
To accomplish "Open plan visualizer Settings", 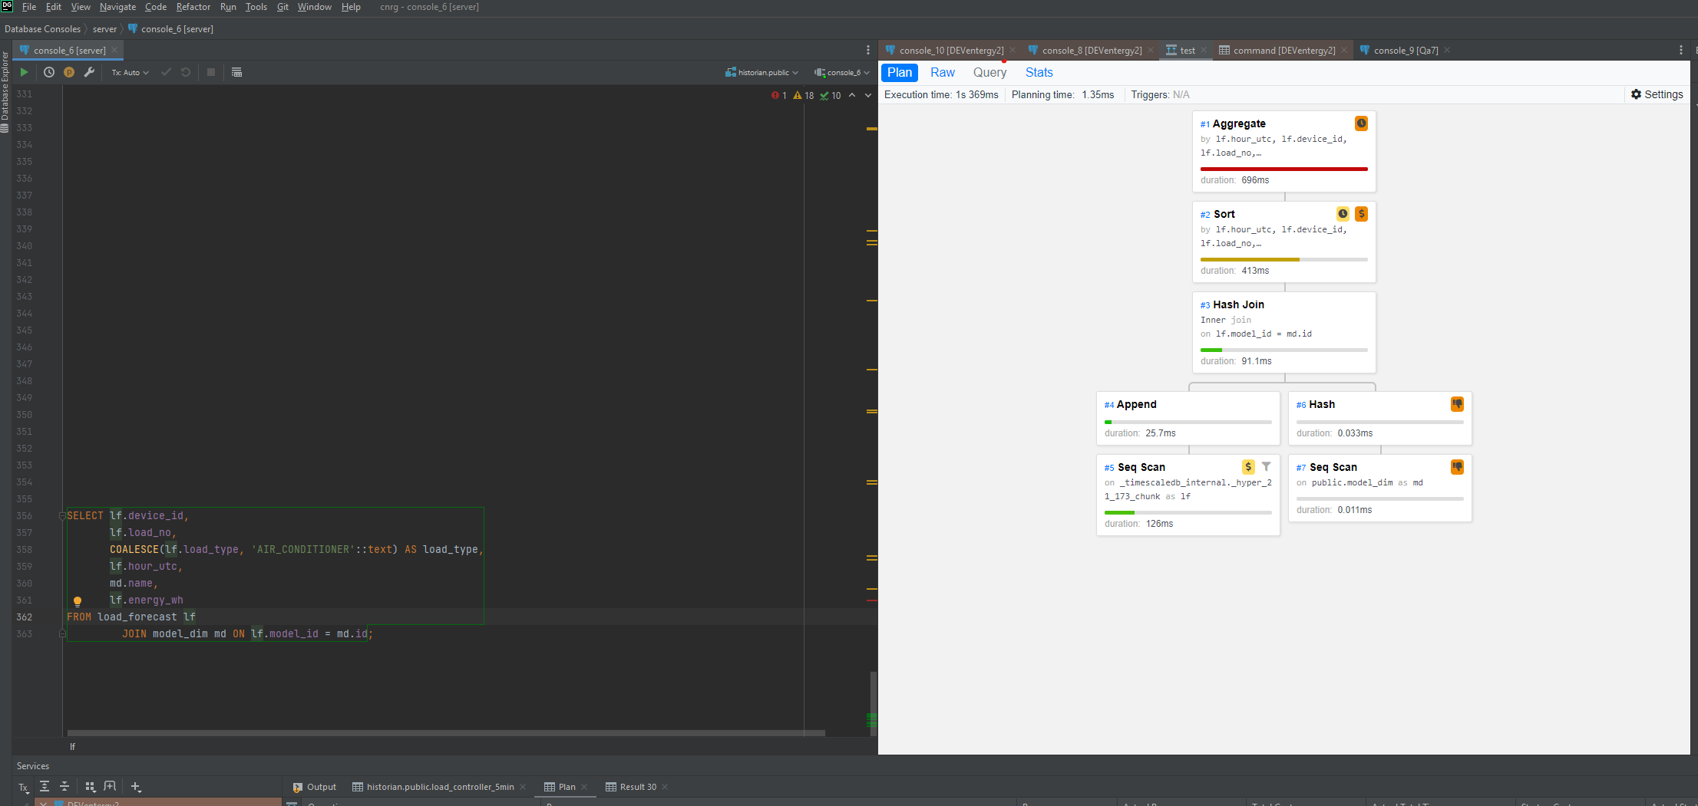I will coord(1657,94).
